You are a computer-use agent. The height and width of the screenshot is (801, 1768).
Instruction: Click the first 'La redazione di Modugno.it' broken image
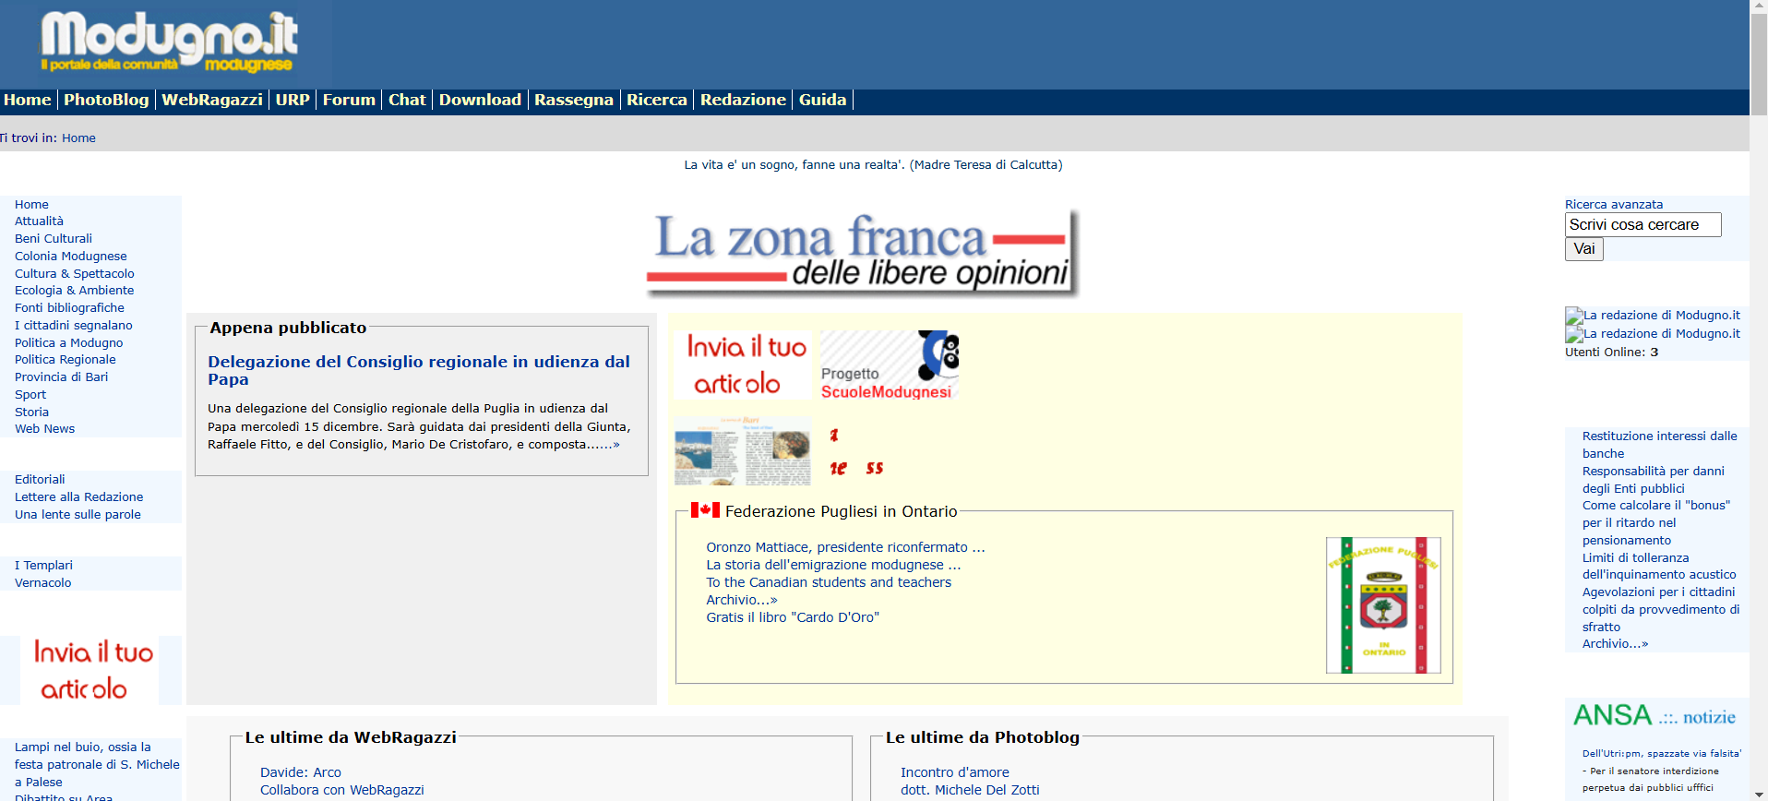1653,316
